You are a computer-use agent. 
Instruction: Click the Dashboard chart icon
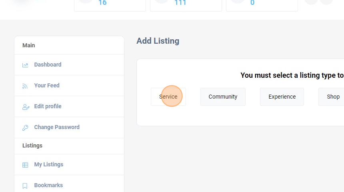pos(25,65)
